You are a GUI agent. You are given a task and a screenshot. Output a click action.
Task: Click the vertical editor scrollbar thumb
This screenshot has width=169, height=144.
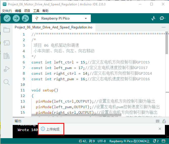pyautogui.click(x=167, y=43)
